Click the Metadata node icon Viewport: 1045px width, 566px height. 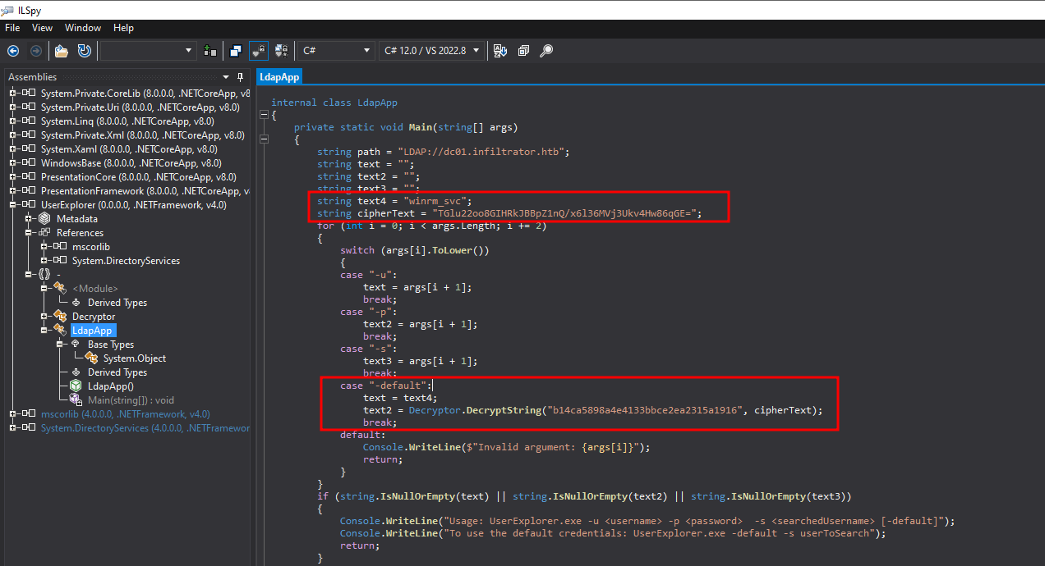pos(45,218)
